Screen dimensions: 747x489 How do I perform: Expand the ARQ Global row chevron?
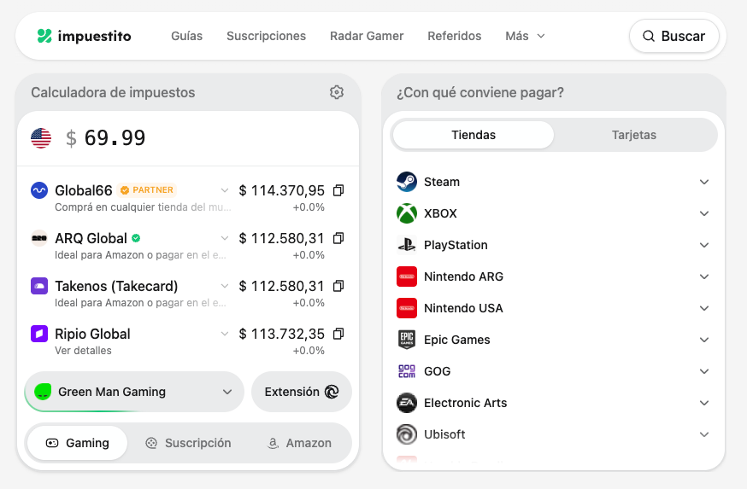click(x=225, y=238)
